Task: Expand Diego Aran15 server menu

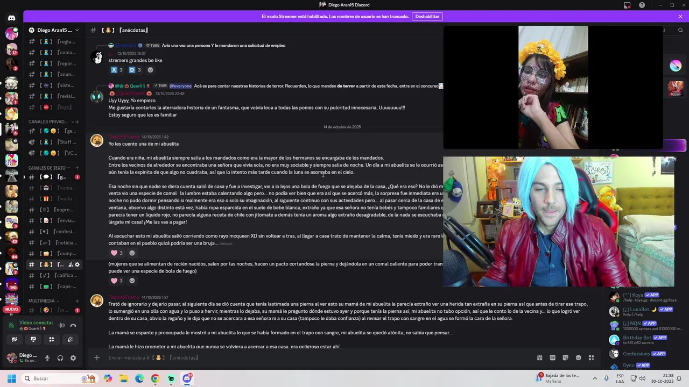Action: click(54, 30)
